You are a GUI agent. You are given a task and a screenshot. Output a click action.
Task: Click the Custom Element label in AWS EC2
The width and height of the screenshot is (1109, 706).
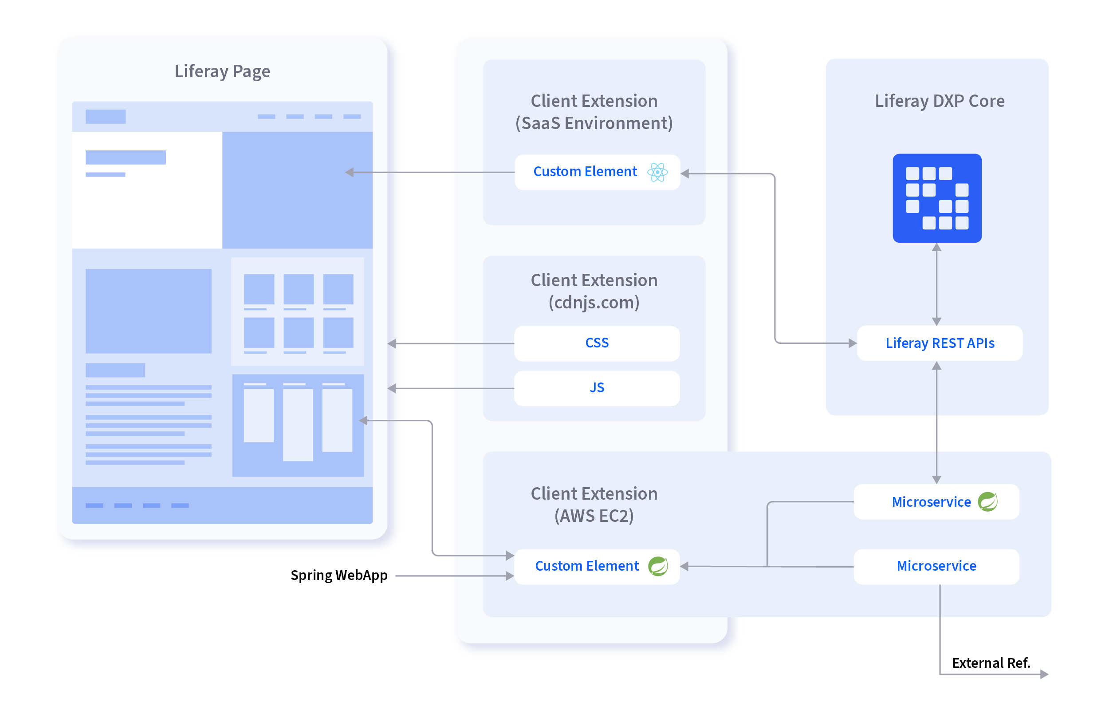587,566
